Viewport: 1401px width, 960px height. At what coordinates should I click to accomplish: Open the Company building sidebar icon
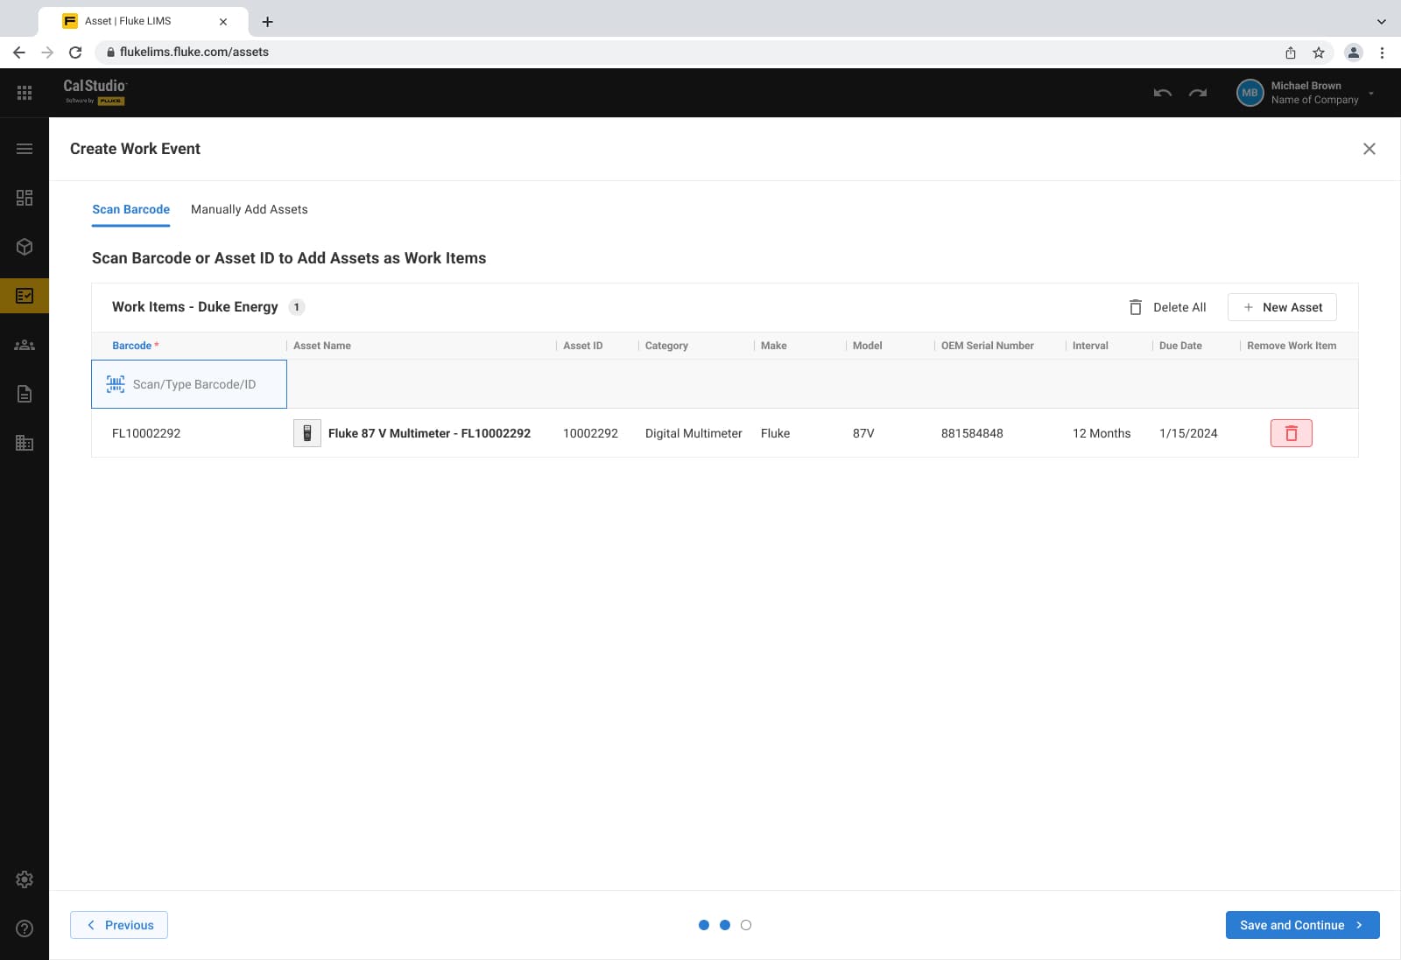(25, 443)
